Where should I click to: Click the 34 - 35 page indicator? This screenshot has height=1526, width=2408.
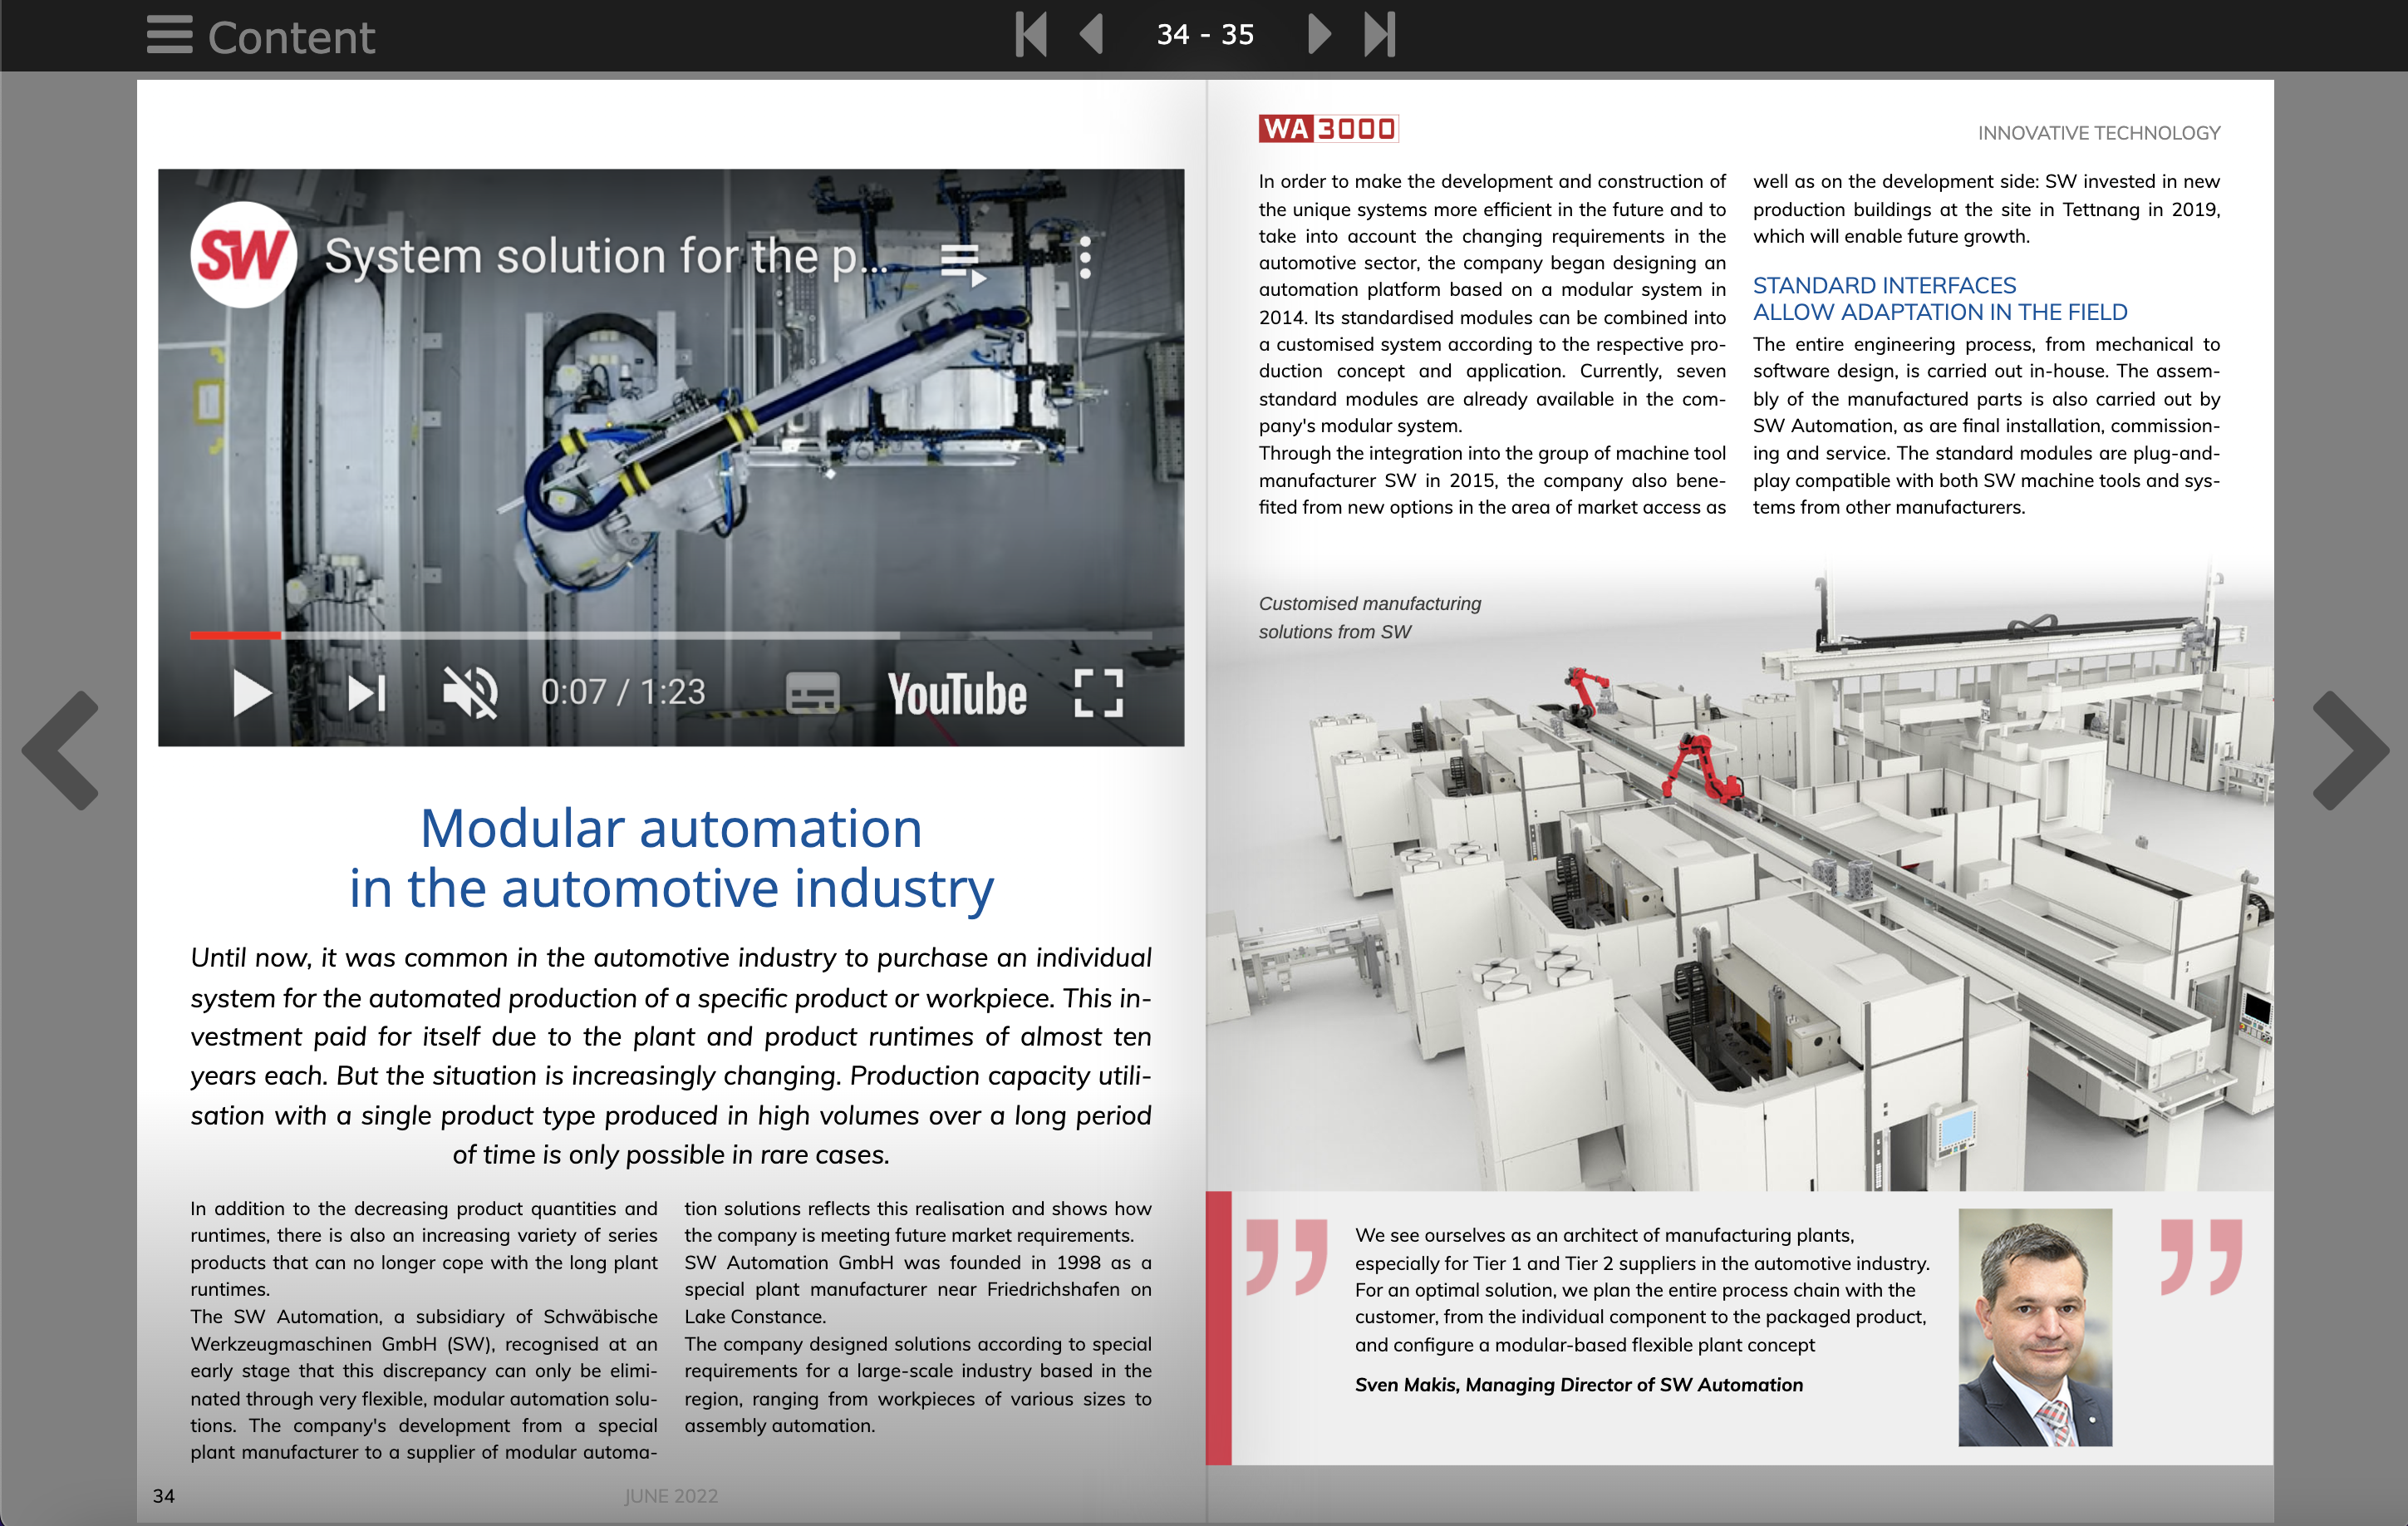[x=1205, y=35]
